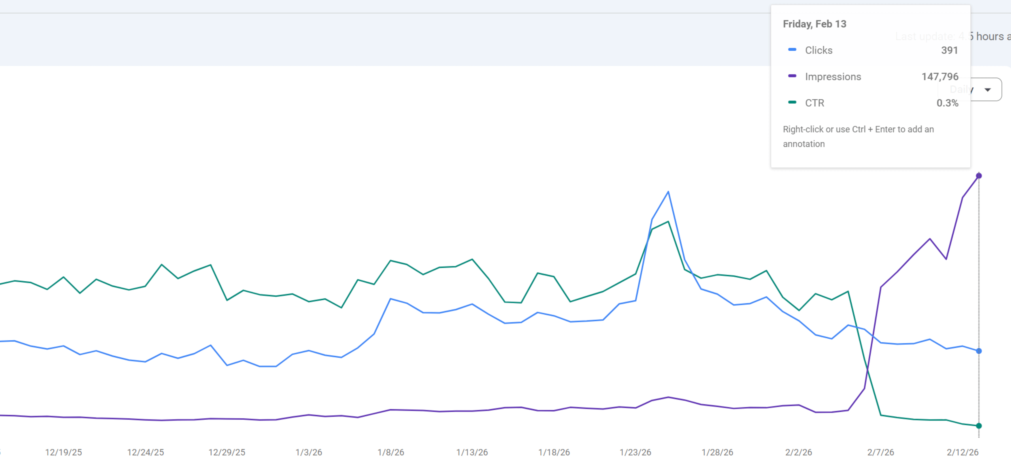Click the green CTR point on Feb 13
The width and height of the screenshot is (1011, 474).
pyautogui.click(x=978, y=425)
